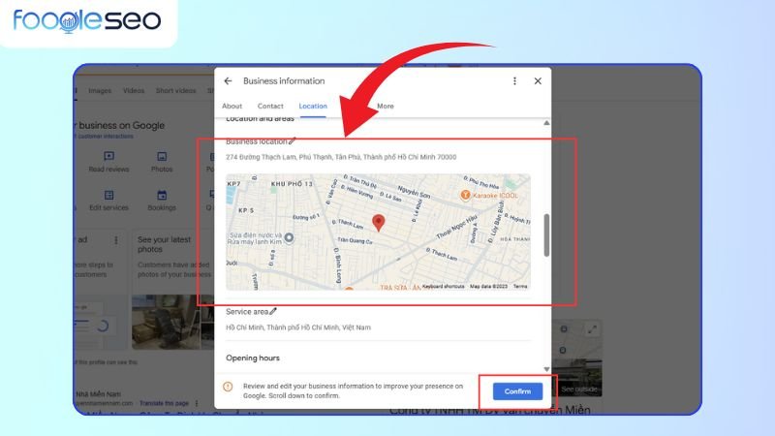Switch to the Contact tab
The height and width of the screenshot is (436, 775).
(270, 106)
